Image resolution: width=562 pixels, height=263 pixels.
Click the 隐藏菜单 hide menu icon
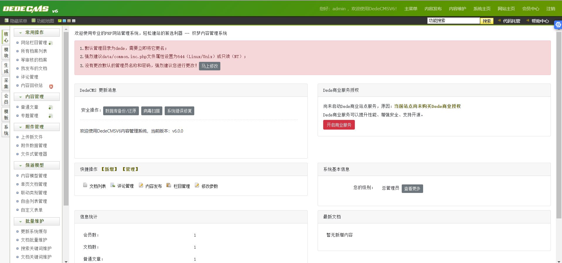tap(6, 21)
